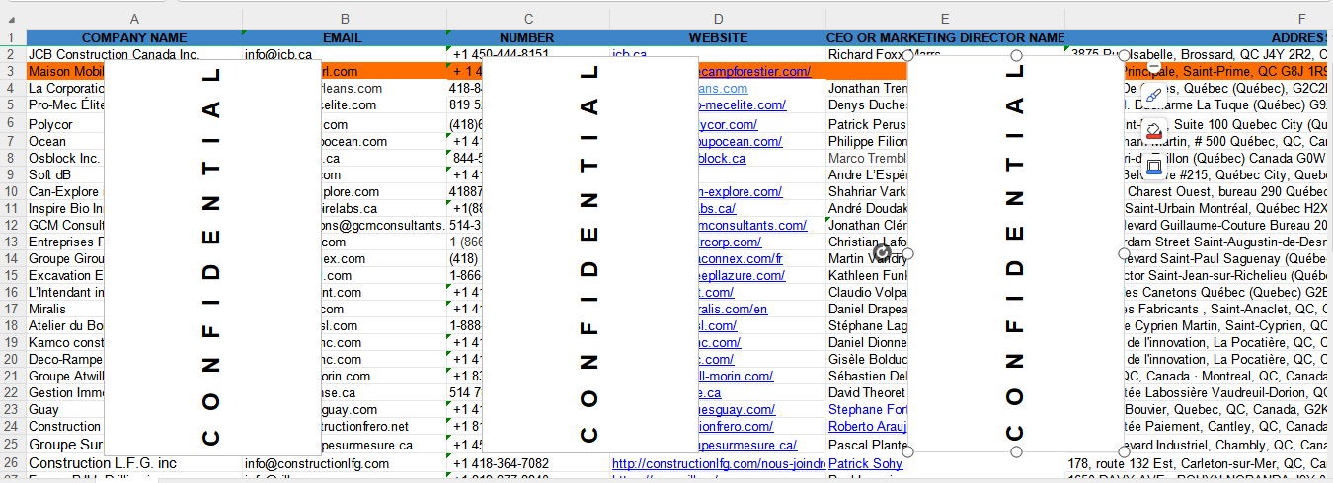The height and width of the screenshot is (483, 1333).
Task: Click the Philippe Filion name cell
Action: [x=866, y=141]
